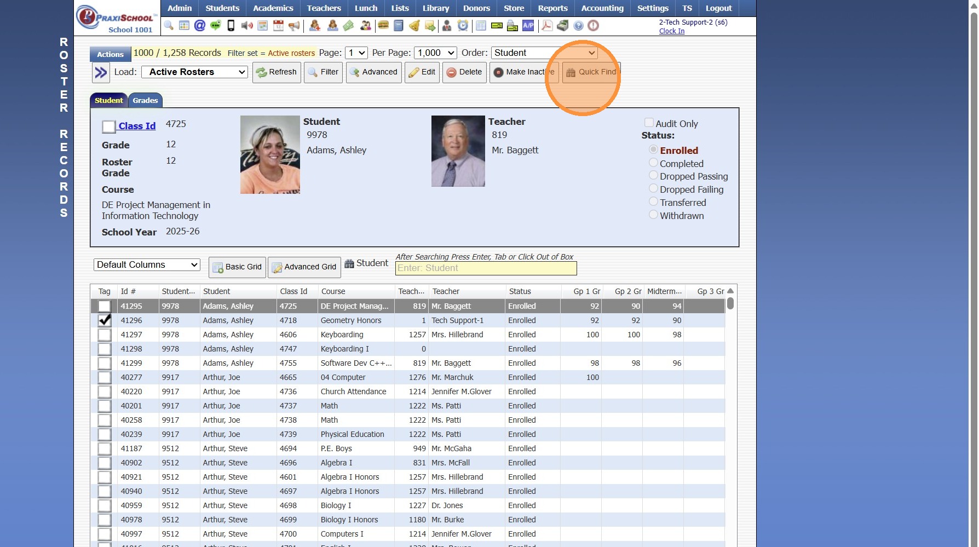The height and width of the screenshot is (547, 979).
Task: Switch to Basic Grid view
Action: tap(237, 267)
